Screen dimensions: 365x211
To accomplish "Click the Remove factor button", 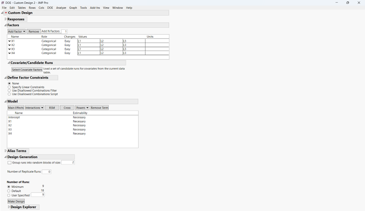I will coord(34,31).
